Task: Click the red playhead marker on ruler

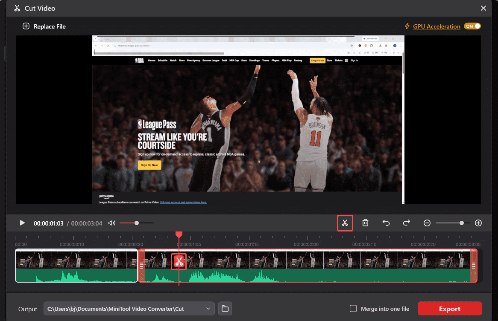Action: coord(179,234)
